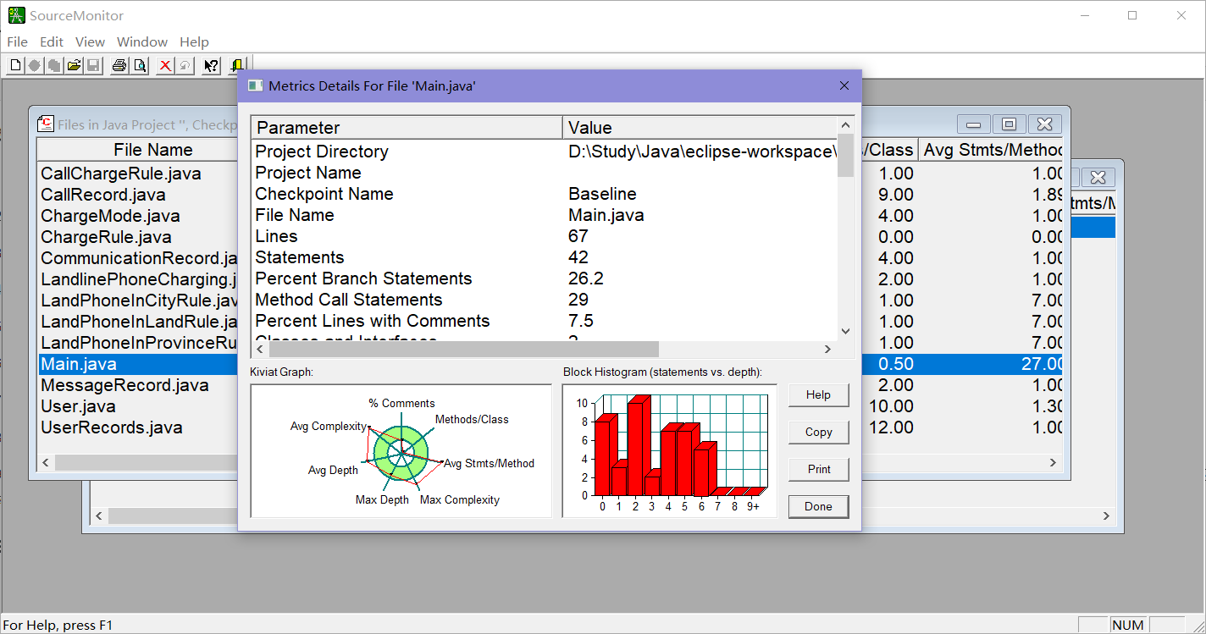
Task: Click the context help arrow-question icon
Action: (212, 65)
